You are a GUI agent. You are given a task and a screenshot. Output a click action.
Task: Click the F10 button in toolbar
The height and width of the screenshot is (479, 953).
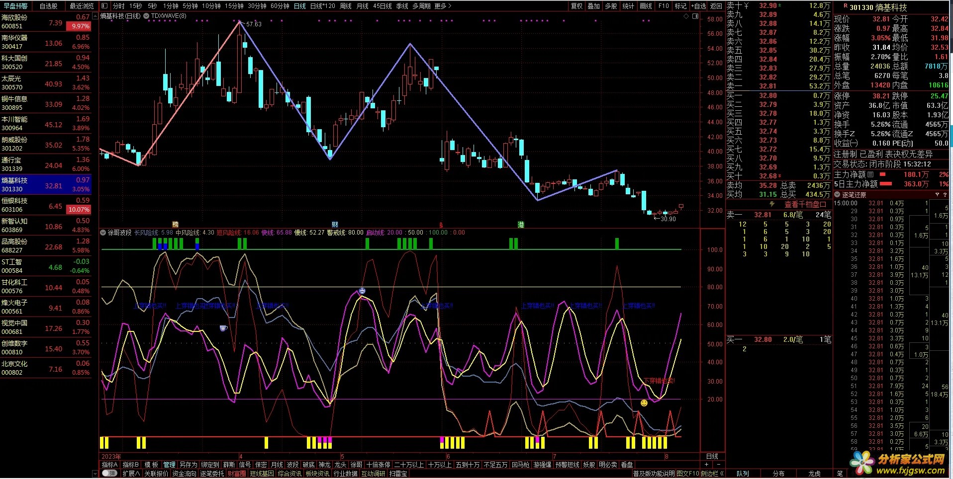[664, 6]
